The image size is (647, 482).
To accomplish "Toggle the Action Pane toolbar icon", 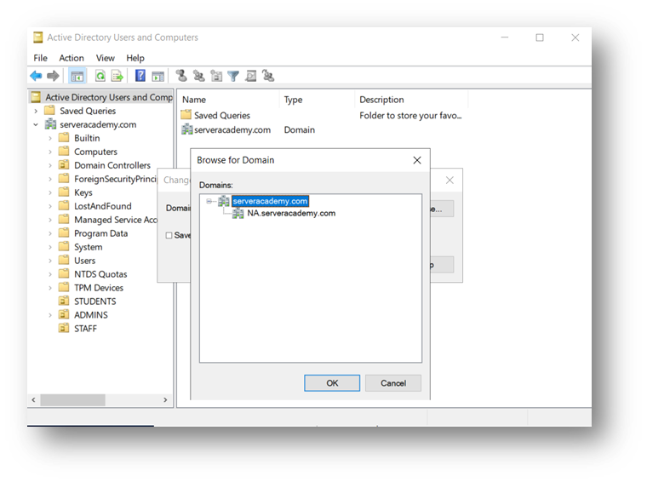I will 157,77.
